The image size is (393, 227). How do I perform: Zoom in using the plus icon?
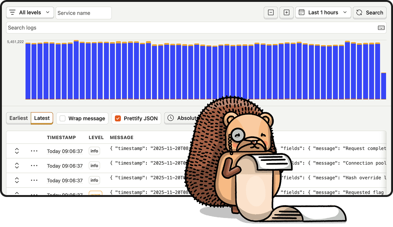(x=286, y=12)
